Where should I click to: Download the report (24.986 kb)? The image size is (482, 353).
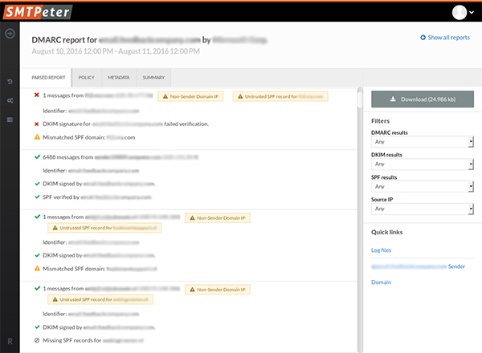click(423, 99)
